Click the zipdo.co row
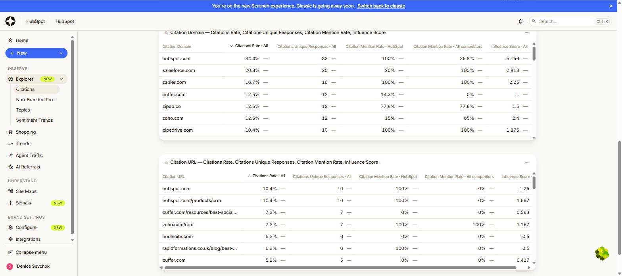The width and height of the screenshot is (622, 276). click(345, 106)
